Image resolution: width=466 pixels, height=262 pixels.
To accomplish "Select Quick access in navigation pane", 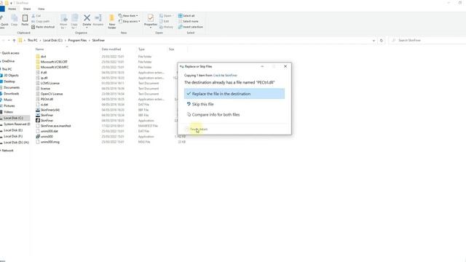I will [x=10, y=53].
